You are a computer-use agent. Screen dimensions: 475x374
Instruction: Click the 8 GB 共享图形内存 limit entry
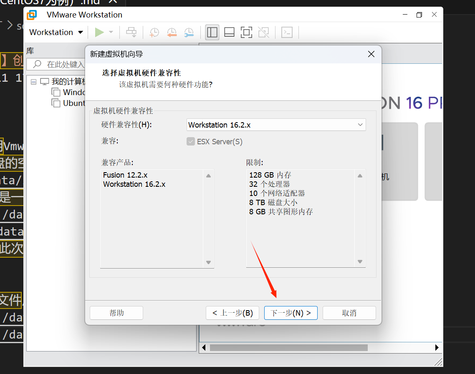281,211
